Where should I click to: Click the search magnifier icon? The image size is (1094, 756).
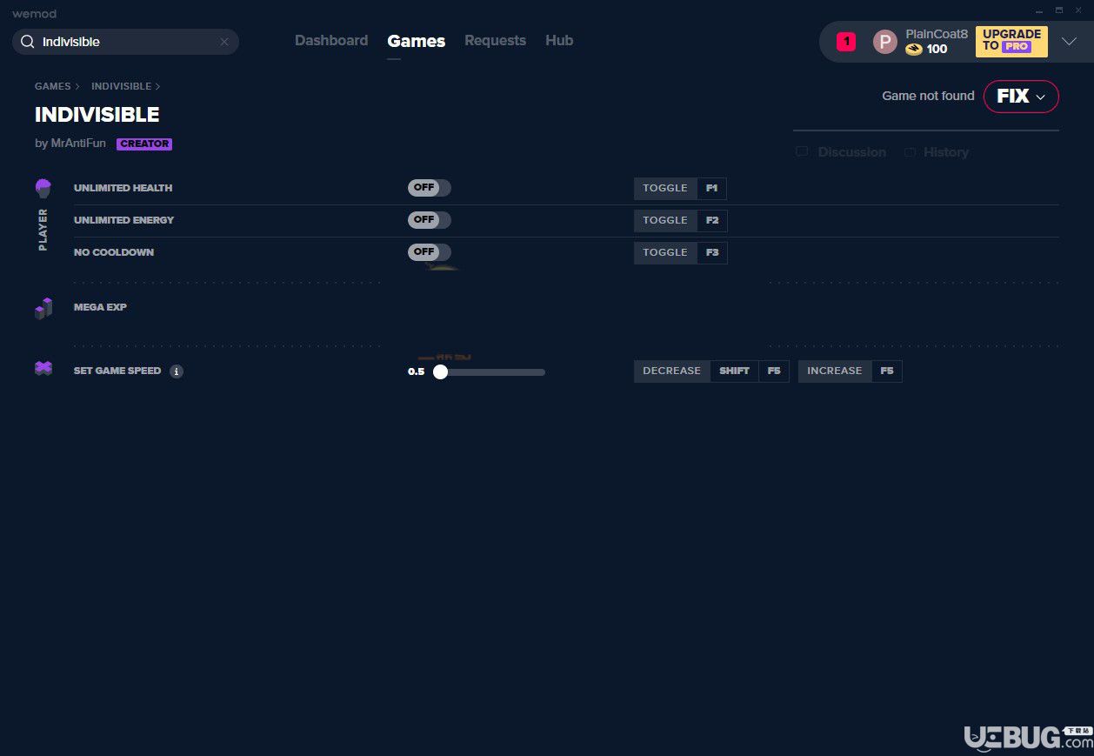27,42
